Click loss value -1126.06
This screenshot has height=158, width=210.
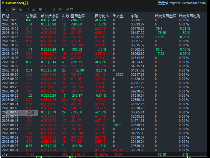[x=77, y=70]
